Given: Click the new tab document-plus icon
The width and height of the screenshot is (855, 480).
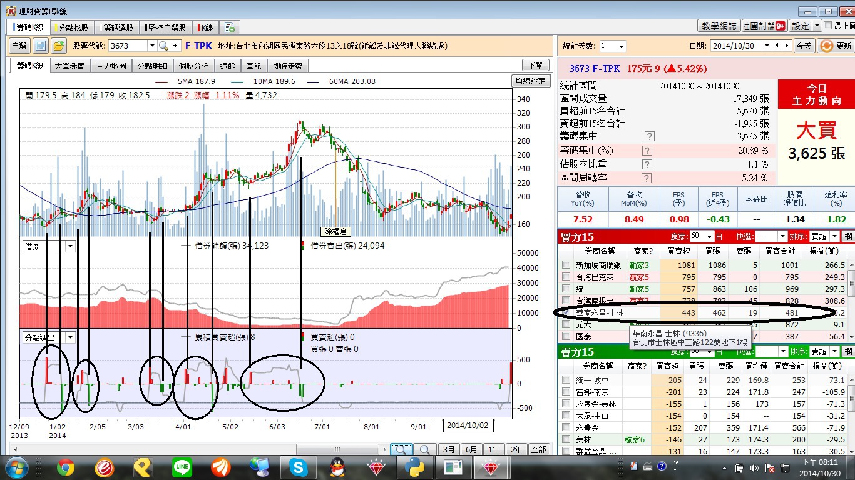Looking at the screenshot, I should (x=230, y=27).
